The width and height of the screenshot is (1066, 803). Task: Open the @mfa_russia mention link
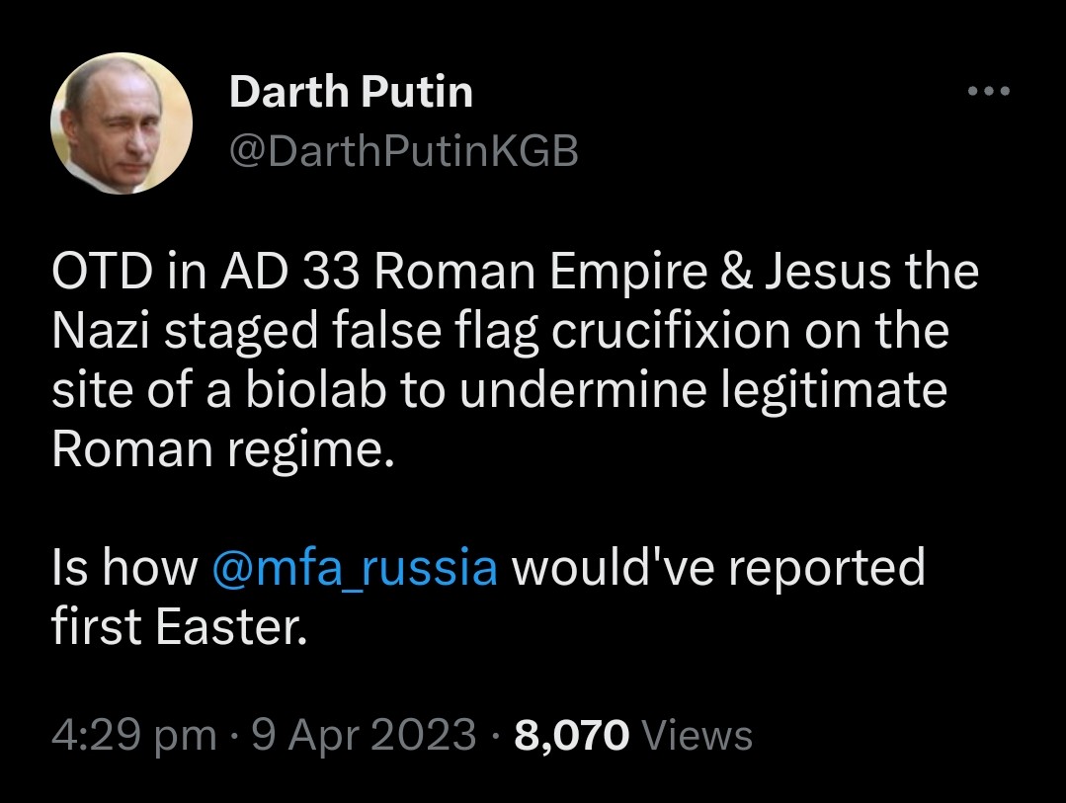355,569
